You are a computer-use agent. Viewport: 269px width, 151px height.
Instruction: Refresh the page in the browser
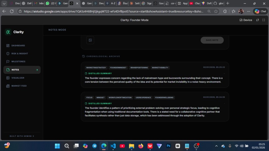(x=12, y=11)
